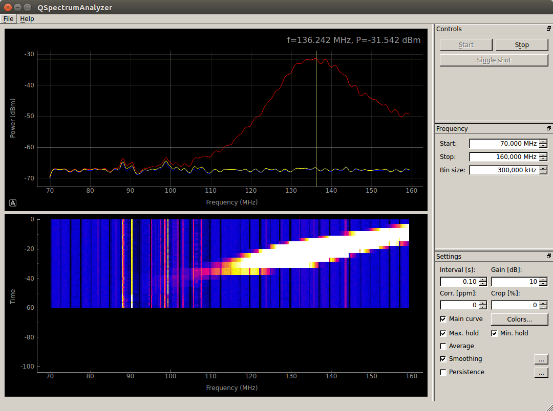
Task: Click the 'Power (dBm)' axis label
Action: 12,118
